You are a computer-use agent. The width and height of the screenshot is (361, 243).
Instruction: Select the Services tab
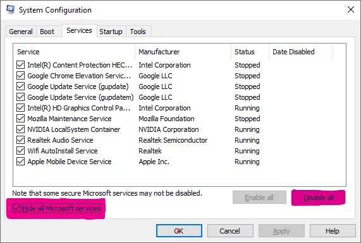click(x=79, y=30)
